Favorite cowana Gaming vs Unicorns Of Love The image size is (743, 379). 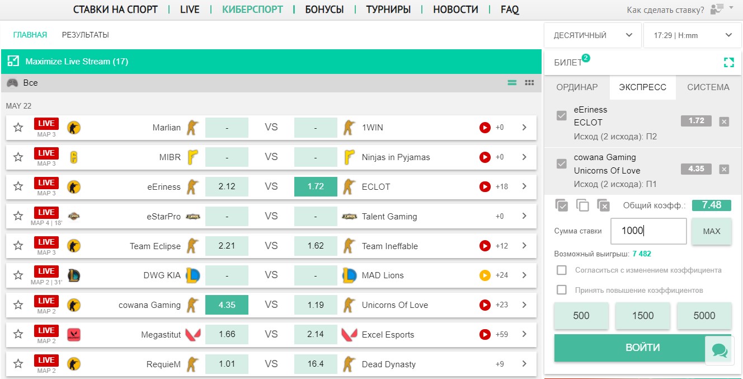[18, 305]
